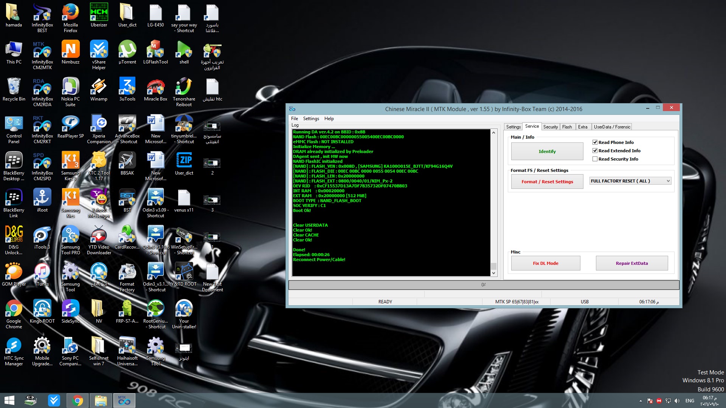Image resolution: width=726 pixels, height=408 pixels.
Task: Open SideSync desktop icon
Action: [70, 311]
